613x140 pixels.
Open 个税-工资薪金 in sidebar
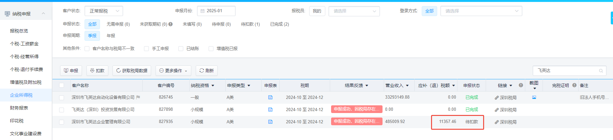pyautogui.click(x=24, y=44)
